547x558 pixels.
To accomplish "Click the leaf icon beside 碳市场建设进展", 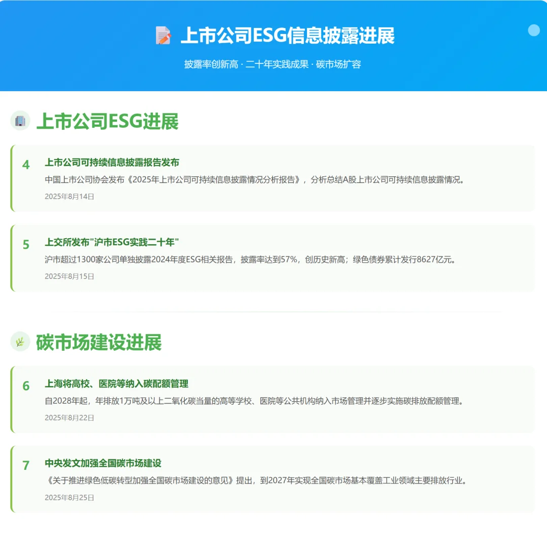I will pos(19,342).
